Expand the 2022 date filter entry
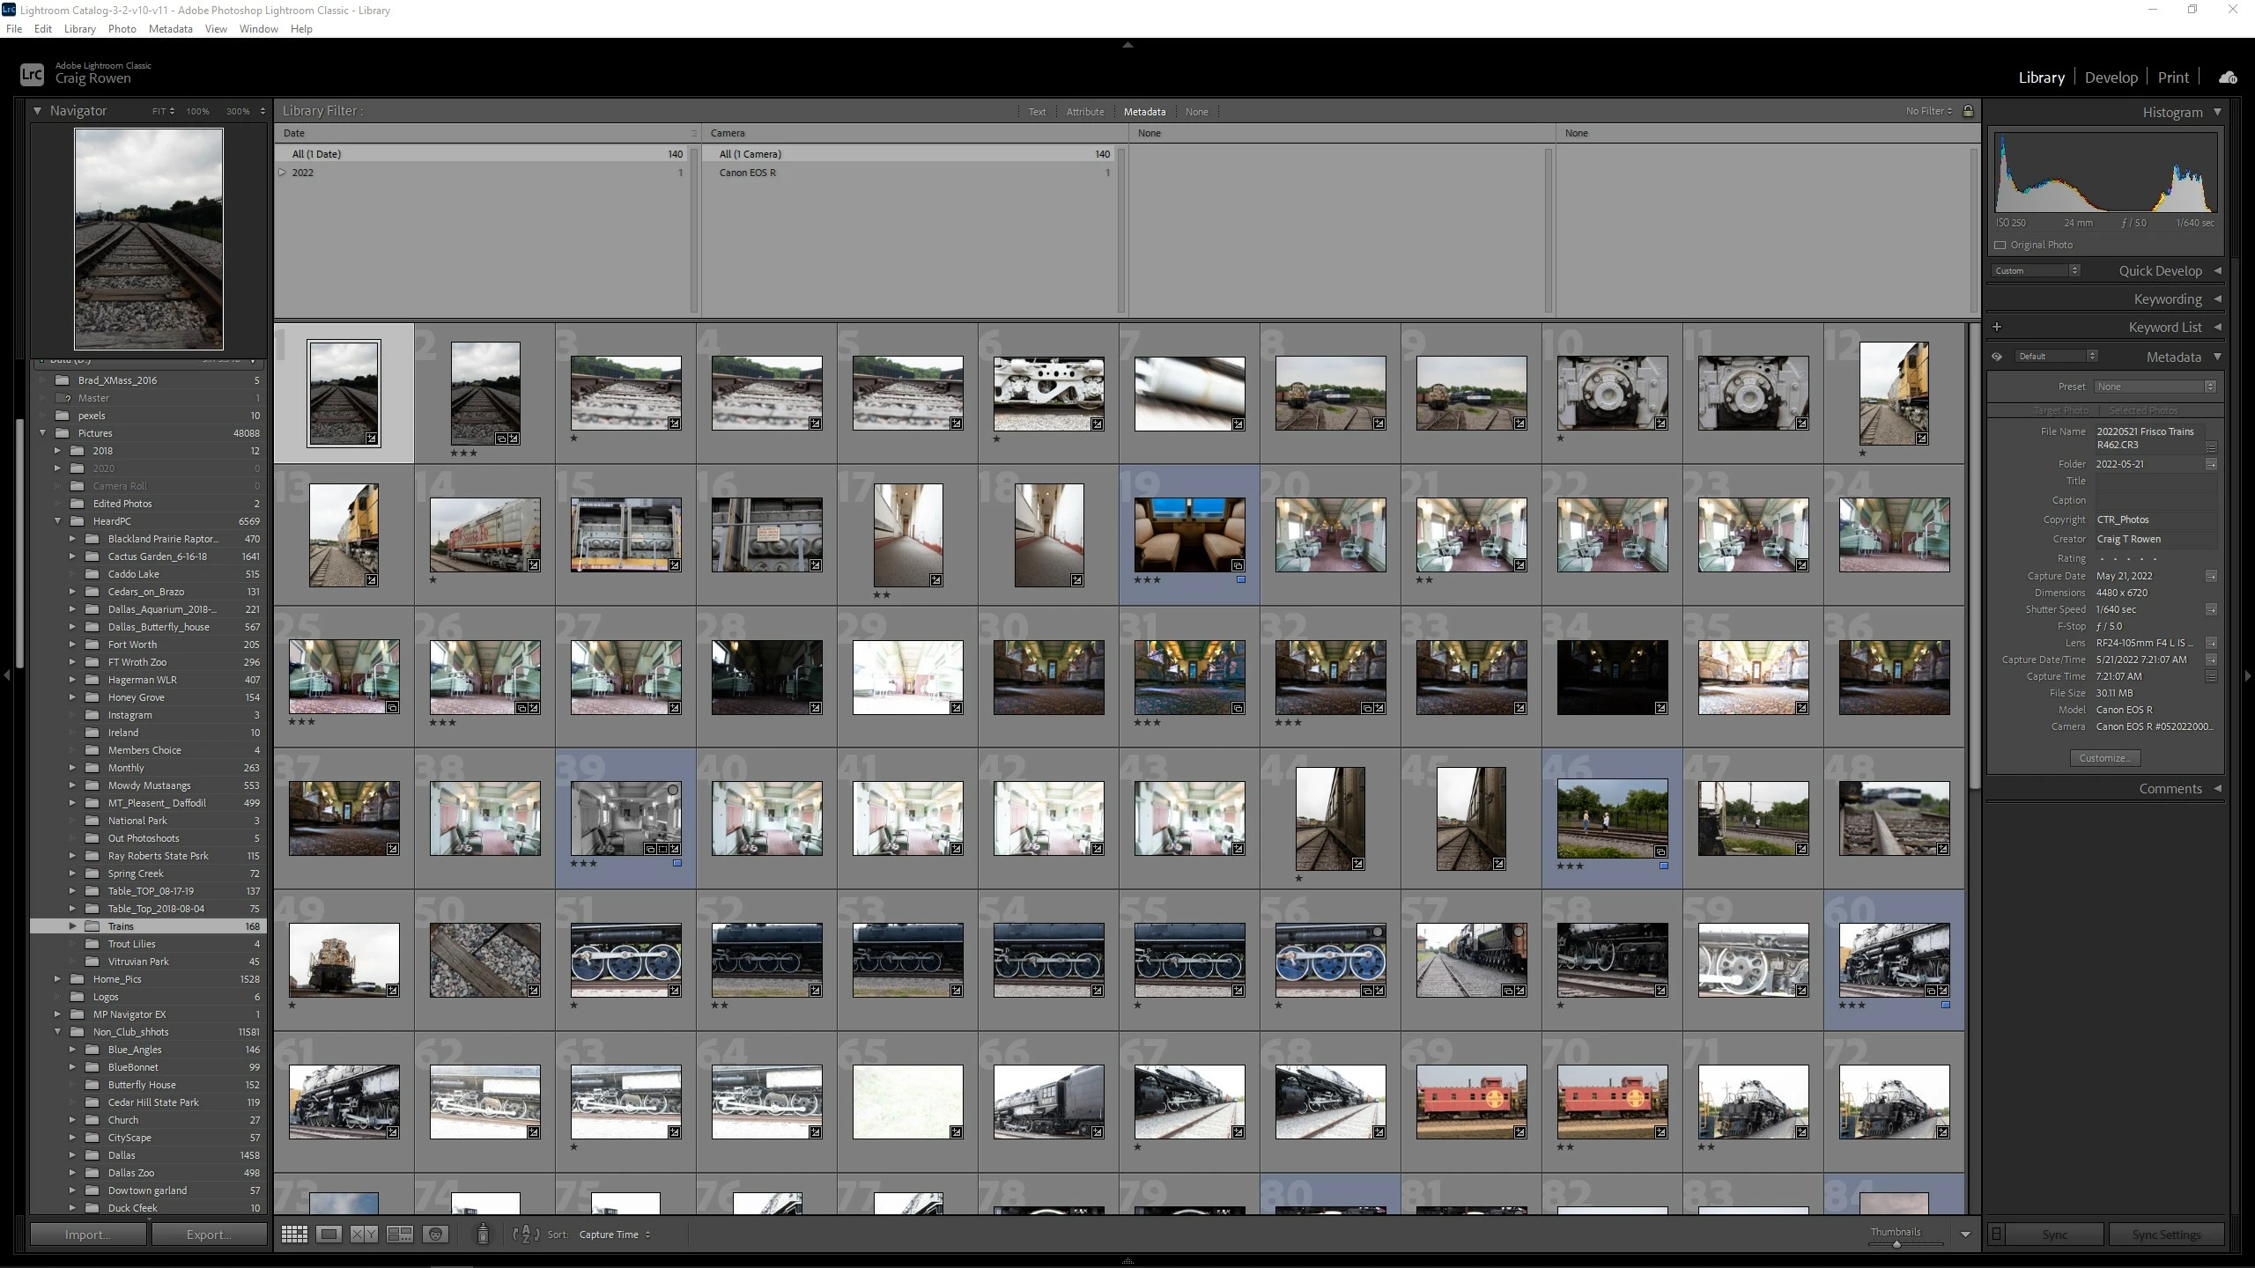The width and height of the screenshot is (2255, 1268). click(x=283, y=173)
